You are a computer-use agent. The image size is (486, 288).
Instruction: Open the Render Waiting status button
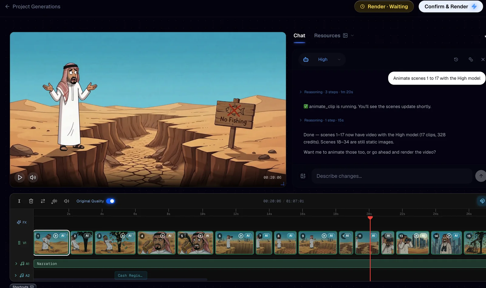tap(384, 6)
